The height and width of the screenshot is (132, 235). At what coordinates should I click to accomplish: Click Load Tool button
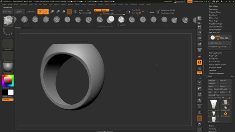pyautogui.click(x=213, y=81)
